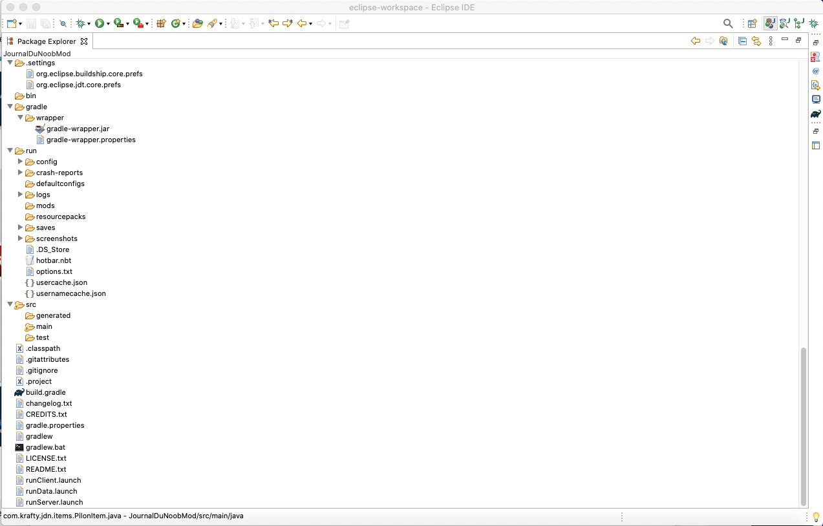Viewport: 823px width, 526px height.
Task: Switch to the Java perspective button
Action: [x=770, y=23]
